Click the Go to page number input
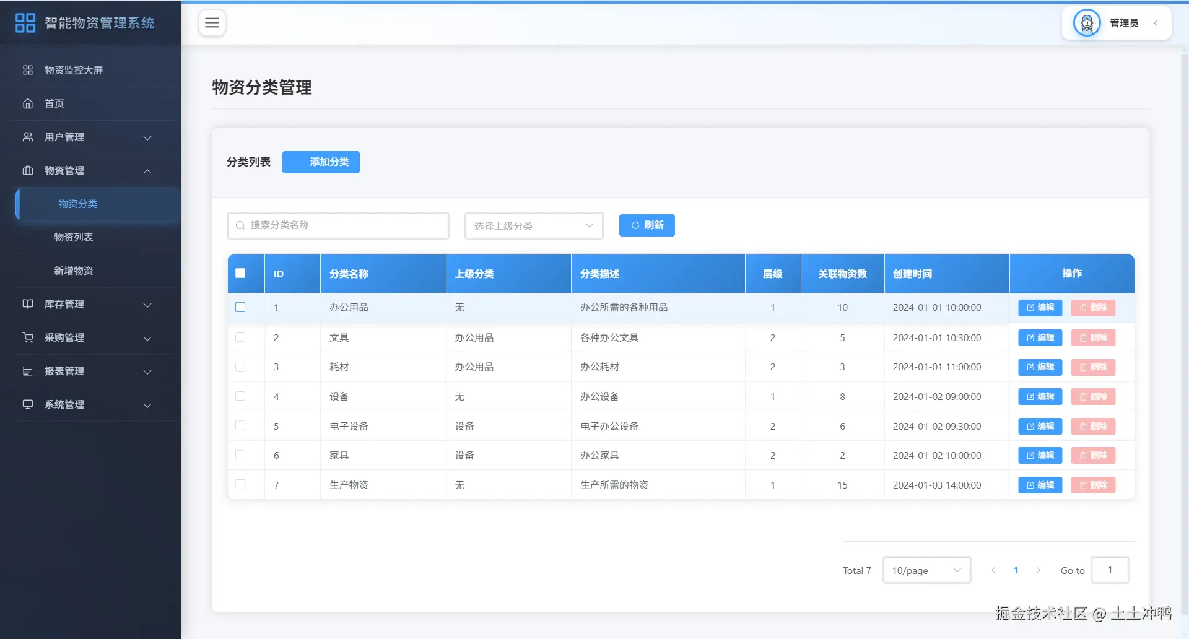This screenshot has width=1189, height=639. [x=1110, y=570]
